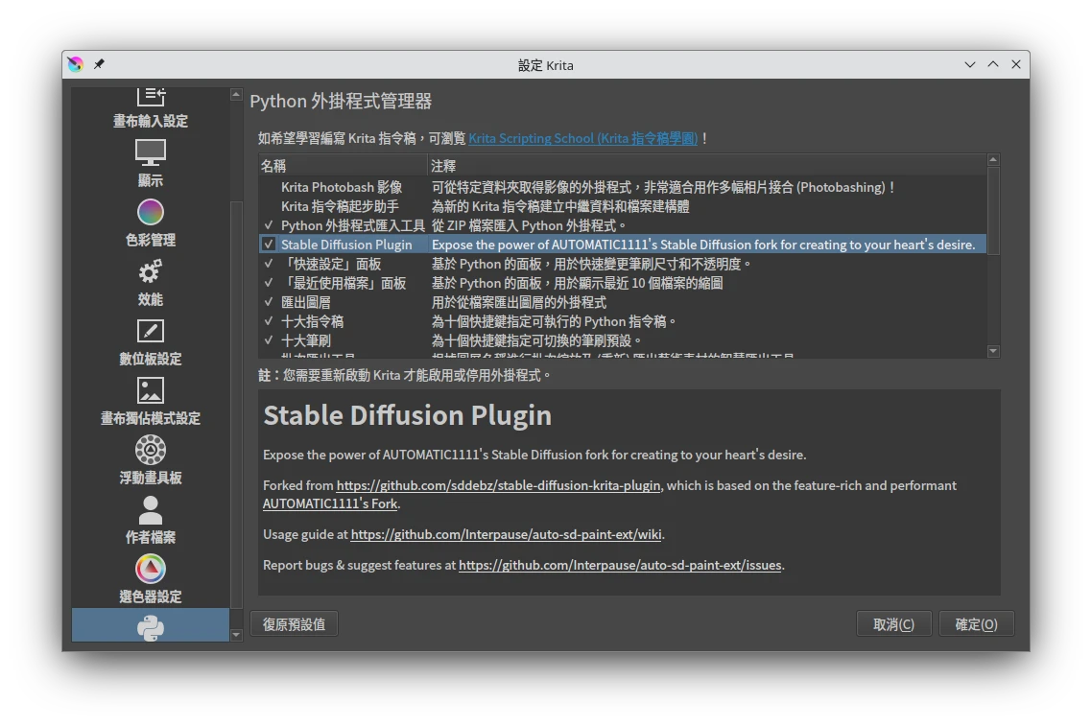
Task: Toggle the Python 外掛程式匯入工具 checkbox
Action: pyautogui.click(x=269, y=225)
